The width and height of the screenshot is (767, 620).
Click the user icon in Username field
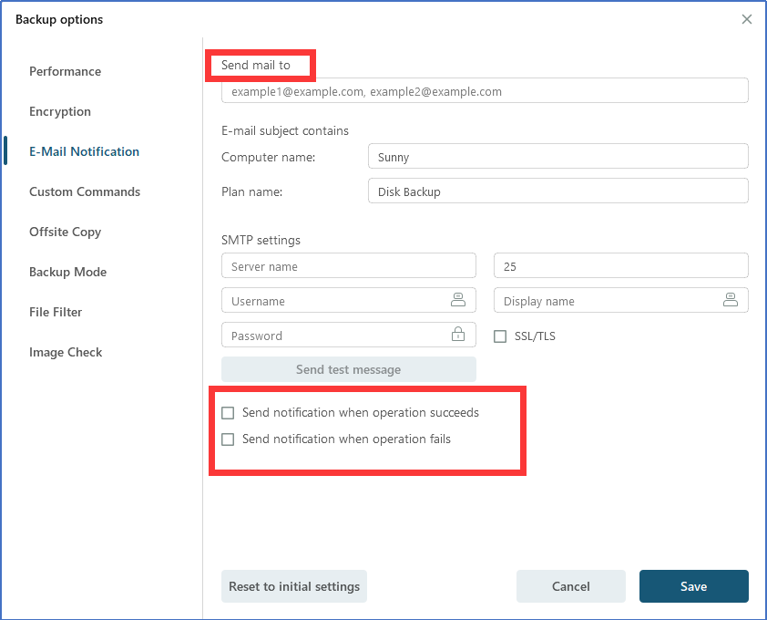(x=457, y=300)
